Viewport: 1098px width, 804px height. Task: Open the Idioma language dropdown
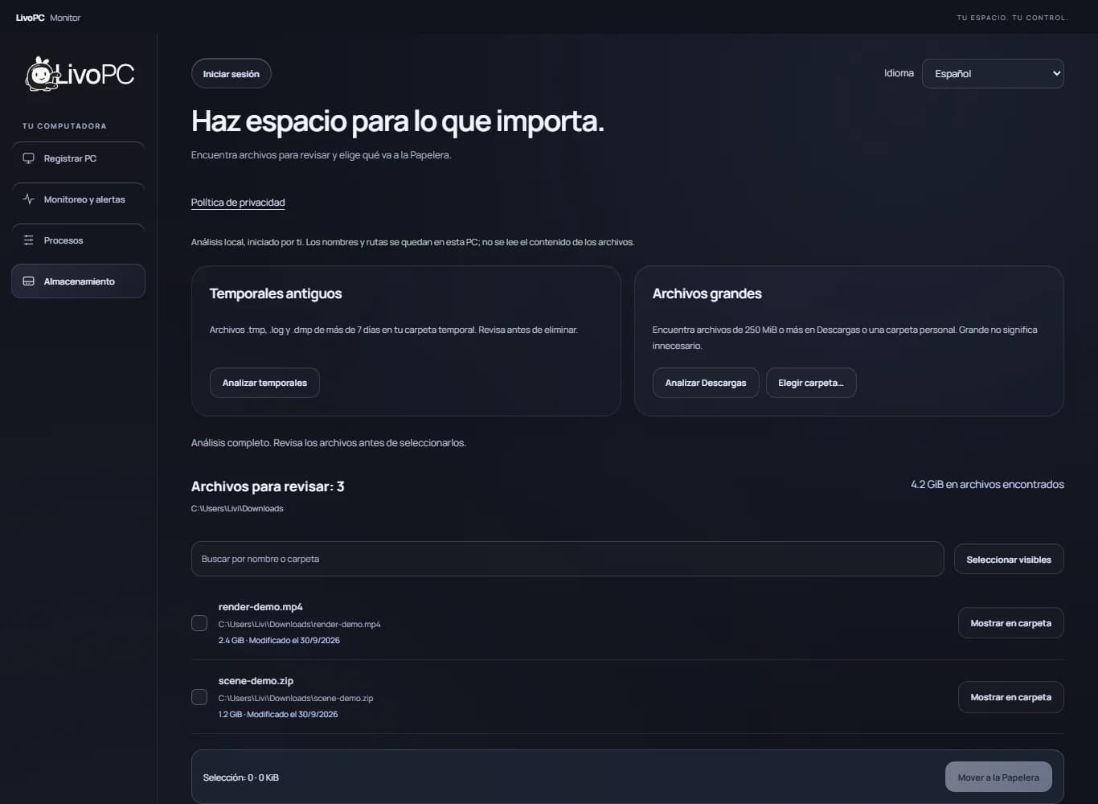click(x=993, y=73)
